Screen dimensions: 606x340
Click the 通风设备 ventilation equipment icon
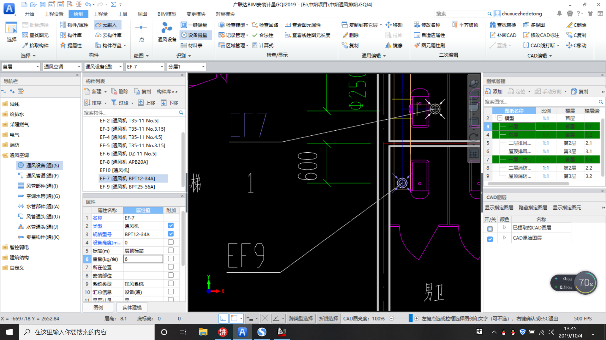coord(167,31)
